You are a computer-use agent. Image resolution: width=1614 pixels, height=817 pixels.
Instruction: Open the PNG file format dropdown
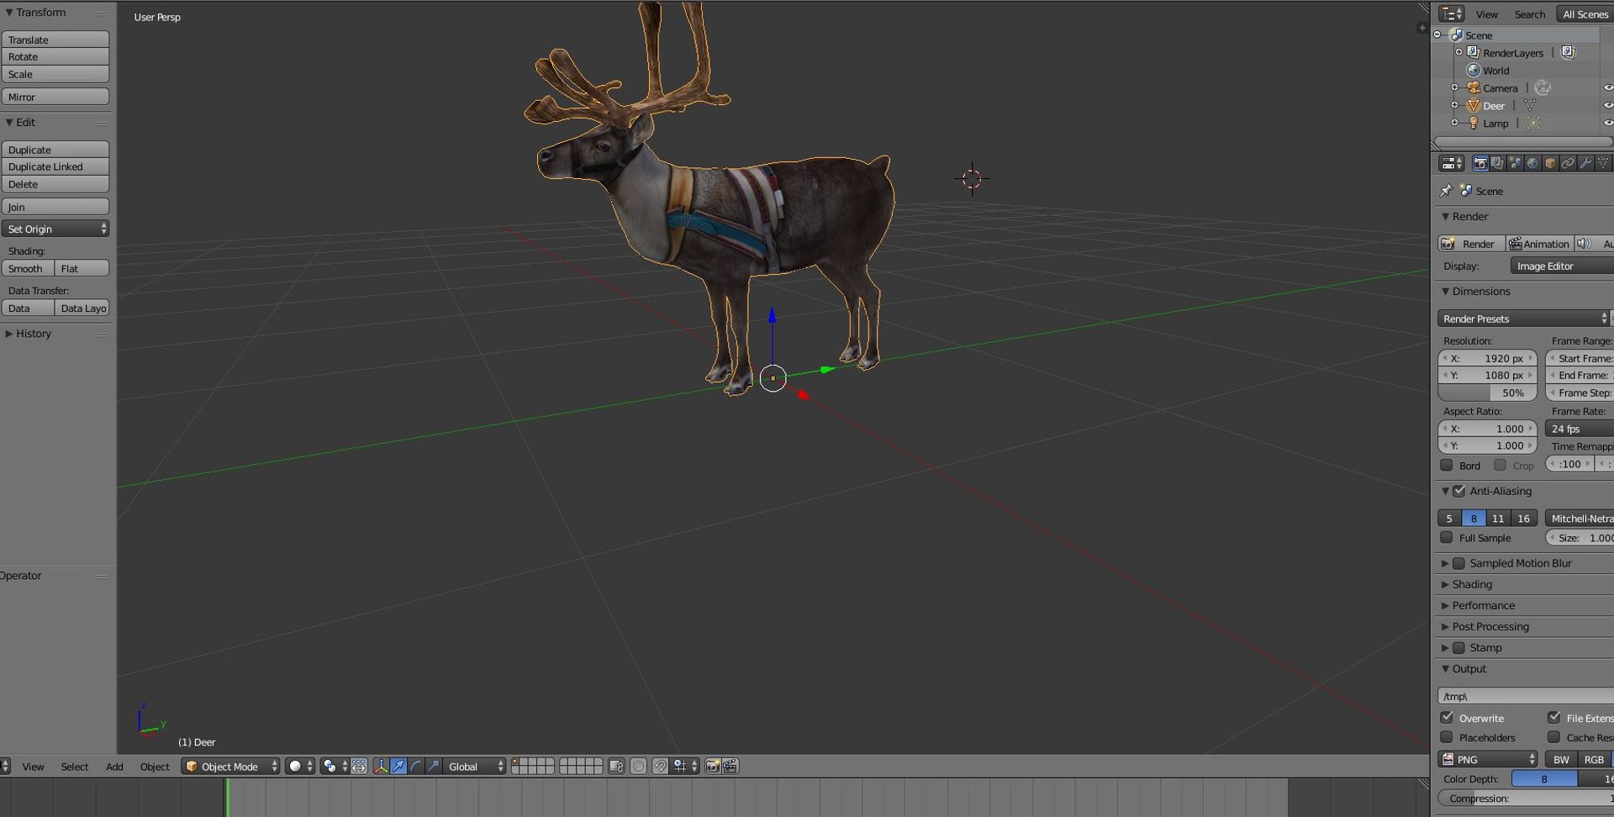tap(1487, 759)
